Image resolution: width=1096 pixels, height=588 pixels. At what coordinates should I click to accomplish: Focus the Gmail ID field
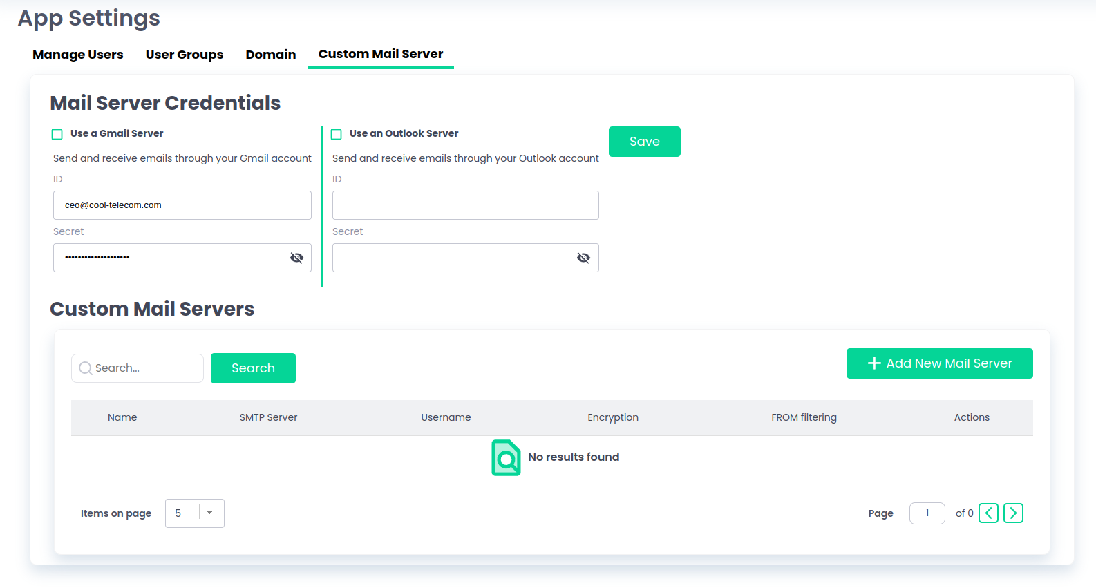(x=182, y=205)
